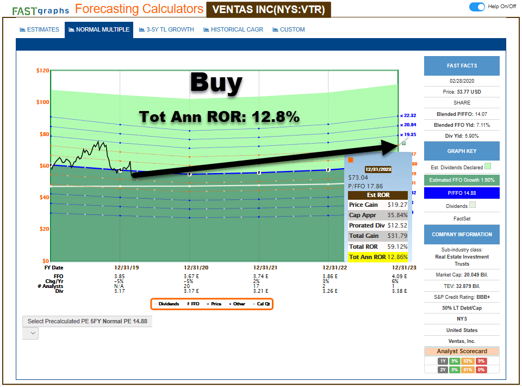Screen dimensions: 522x387
Task: Click the FFO marker at 12/31/20
Action: point(189,174)
